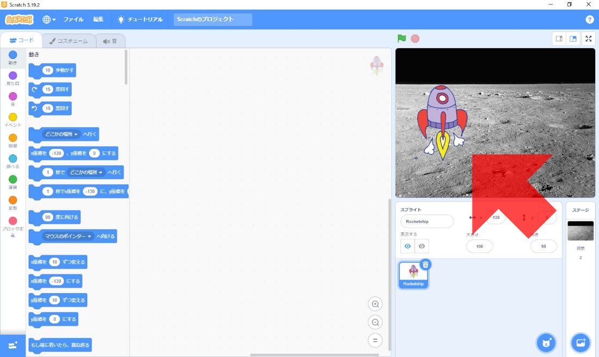Select the 音 sound block category
Image resolution: width=599 pixels, height=357 pixels.
pyautogui.click(x=12, y=99)
